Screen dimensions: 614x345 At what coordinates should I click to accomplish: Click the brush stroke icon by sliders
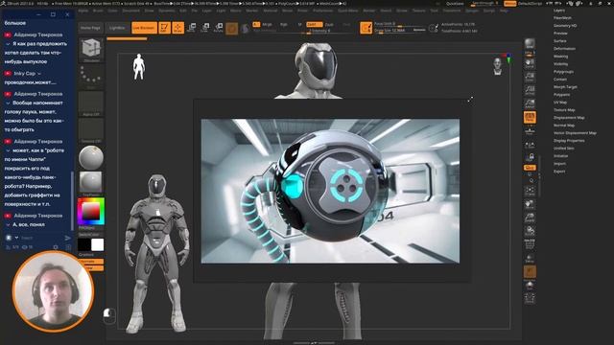pos(366,28)
